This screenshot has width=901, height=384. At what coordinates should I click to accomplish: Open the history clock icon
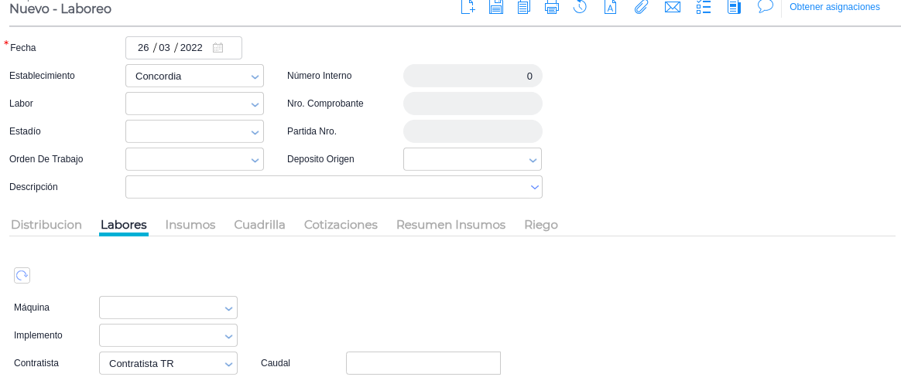point(580,7)
